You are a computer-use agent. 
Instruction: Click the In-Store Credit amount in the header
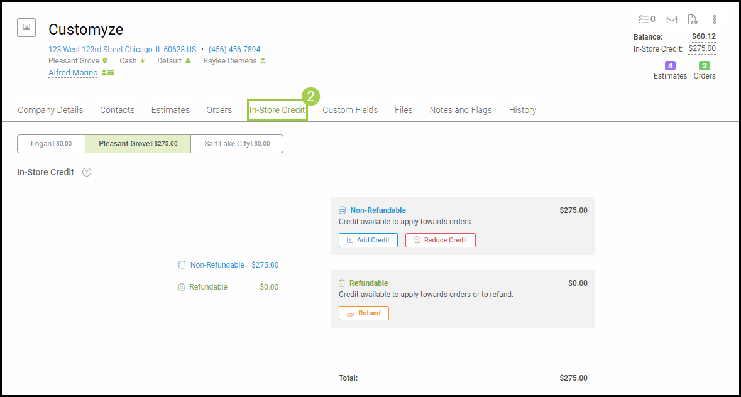click(x=702, y=48)
